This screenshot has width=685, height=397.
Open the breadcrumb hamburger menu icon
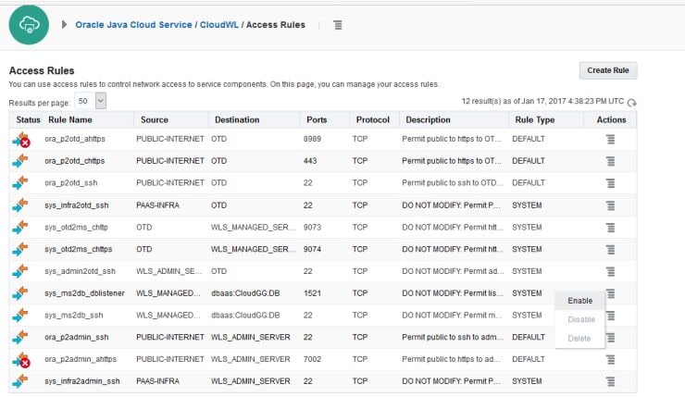tap(338, 25)
